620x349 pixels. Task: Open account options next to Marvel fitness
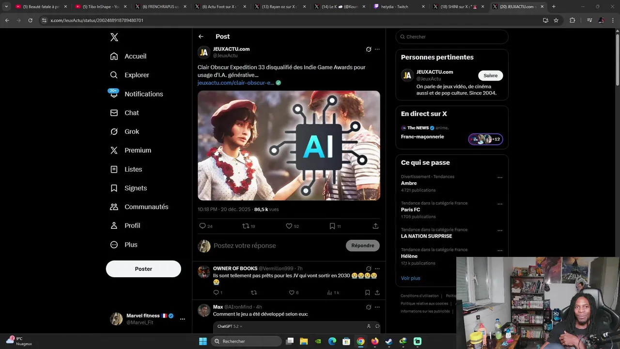coord(182,319)
